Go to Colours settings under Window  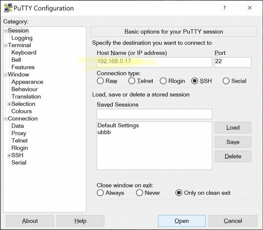point(22,111)
